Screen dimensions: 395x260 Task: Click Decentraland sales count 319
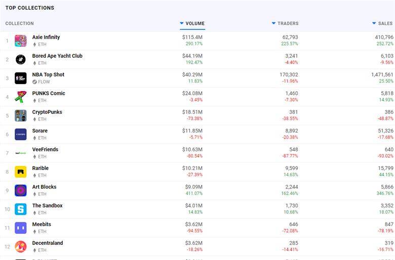tap(389, 243)
